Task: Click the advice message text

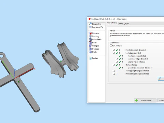Action: (137, 35)
